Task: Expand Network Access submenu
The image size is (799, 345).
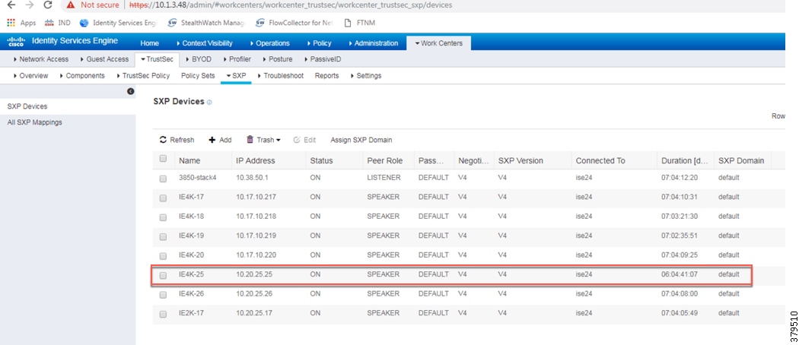Action: click(41, 59)
